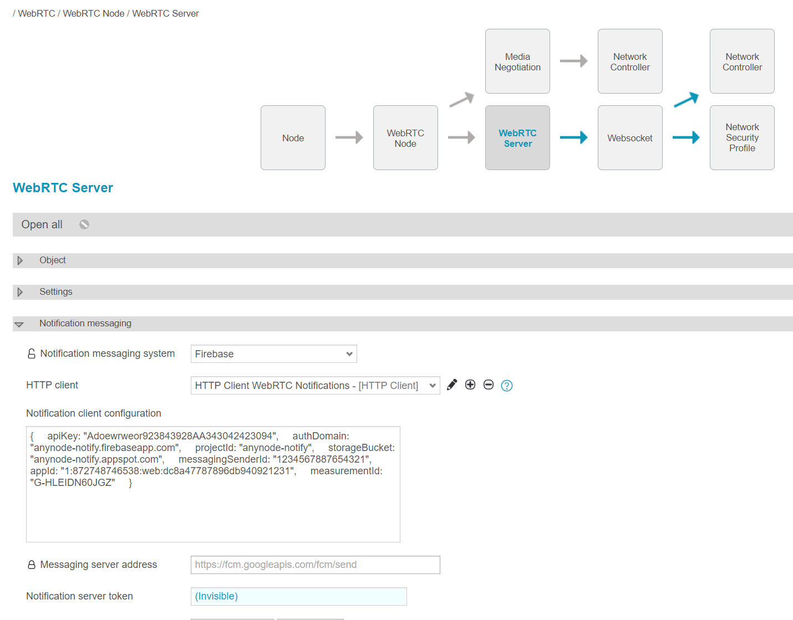Open the HTTP client selection dropdown
The width and height of the screenshot is (793, 620).
(x=315, y=386)
